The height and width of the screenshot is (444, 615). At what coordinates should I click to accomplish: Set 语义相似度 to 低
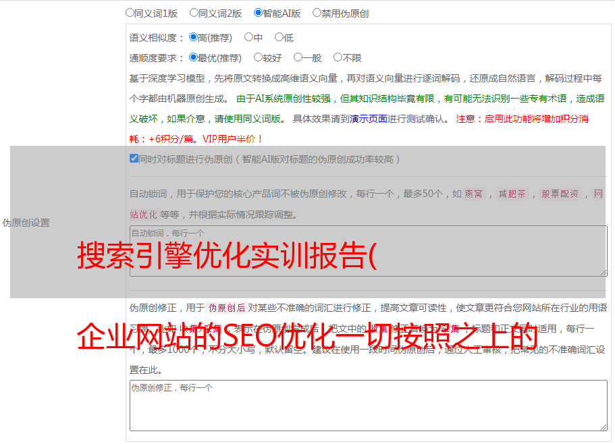click(279, 38)
